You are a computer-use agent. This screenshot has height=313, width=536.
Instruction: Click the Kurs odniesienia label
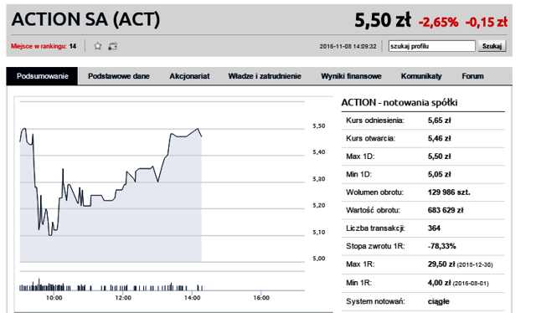(x=375, y=121)
